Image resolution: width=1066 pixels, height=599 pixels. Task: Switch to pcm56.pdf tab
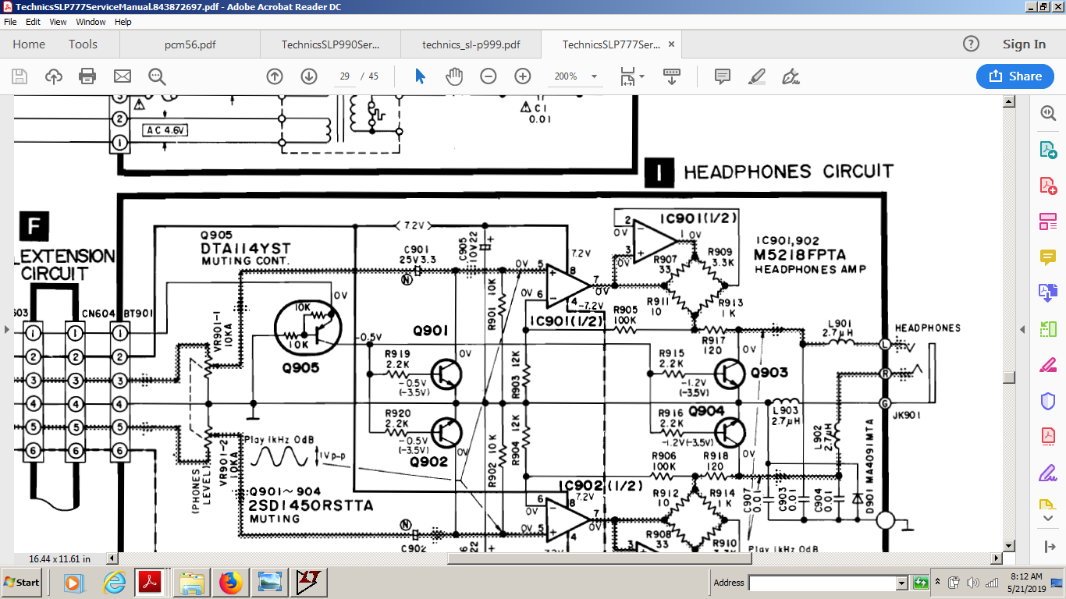point(190,44)
